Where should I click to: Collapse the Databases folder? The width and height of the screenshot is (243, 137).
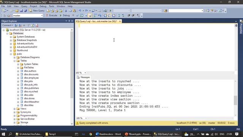pyautogui.click(x=7, y=33)
